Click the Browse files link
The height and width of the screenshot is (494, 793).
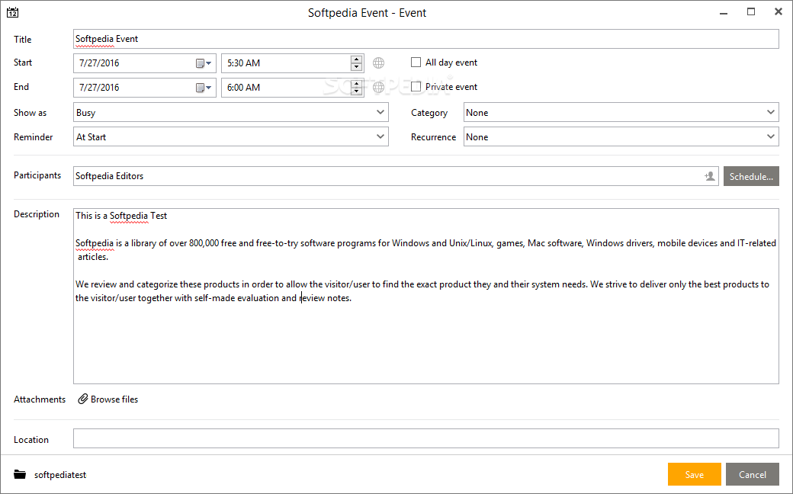click(114, 399)
